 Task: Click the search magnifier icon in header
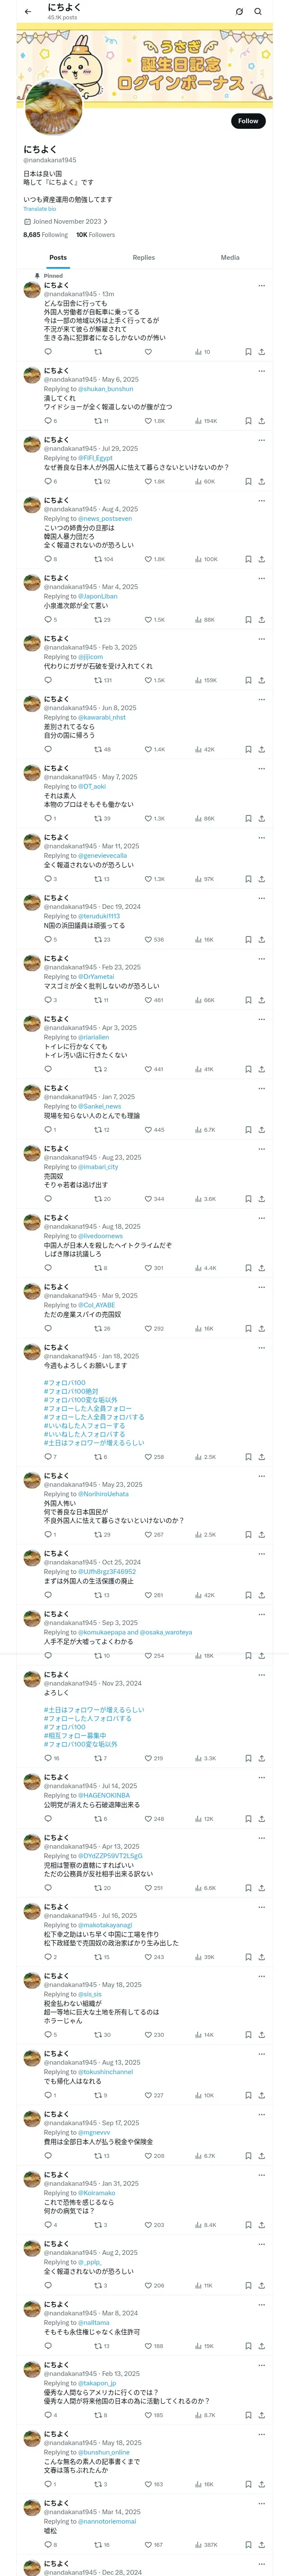tap(258, 12)
